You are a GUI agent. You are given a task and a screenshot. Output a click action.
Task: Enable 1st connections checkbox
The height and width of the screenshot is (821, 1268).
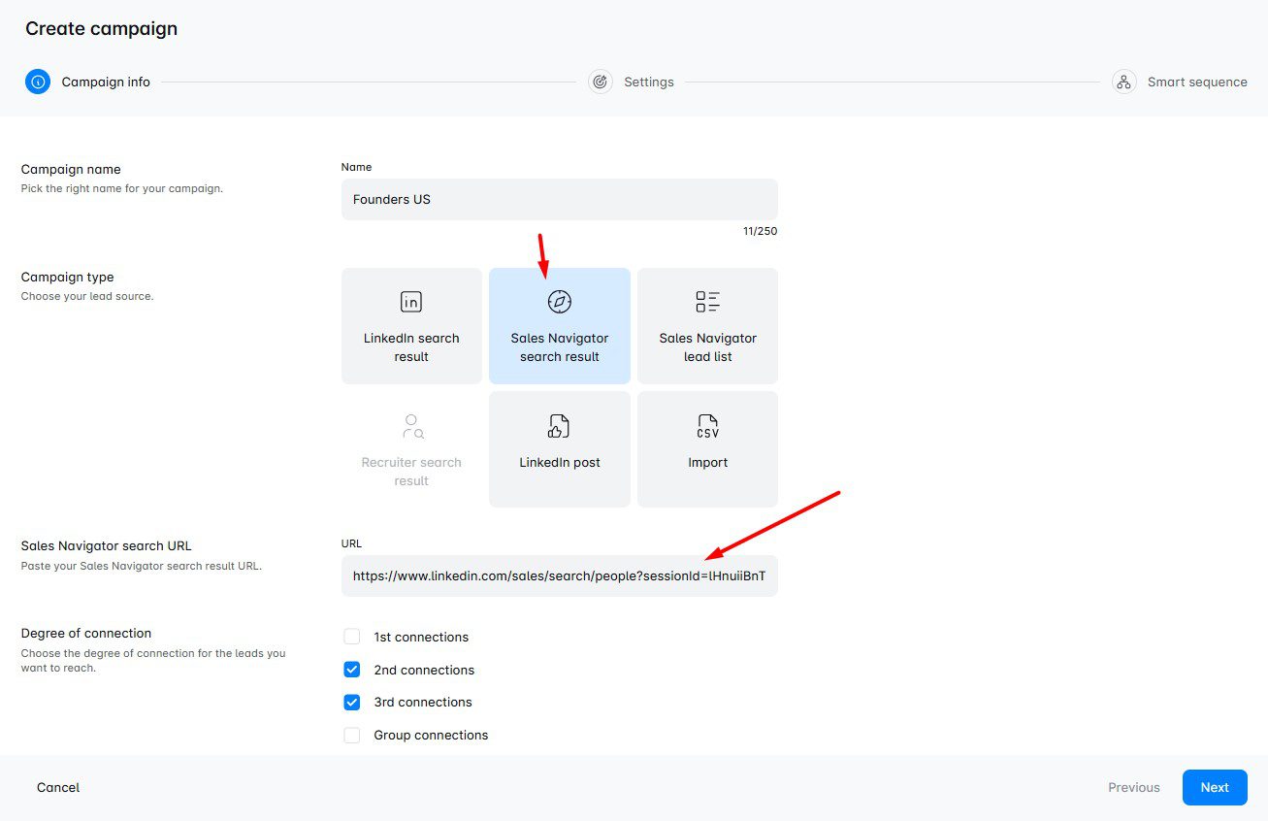point(352,637)
